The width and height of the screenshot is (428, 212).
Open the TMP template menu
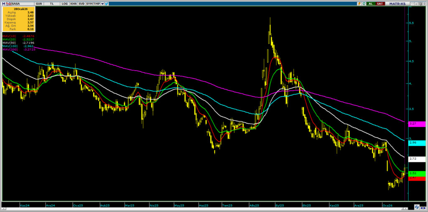pyautogui.click(x=96, y=3)
